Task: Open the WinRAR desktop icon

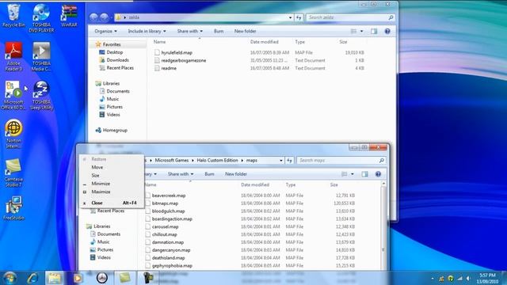Action: 69,16
